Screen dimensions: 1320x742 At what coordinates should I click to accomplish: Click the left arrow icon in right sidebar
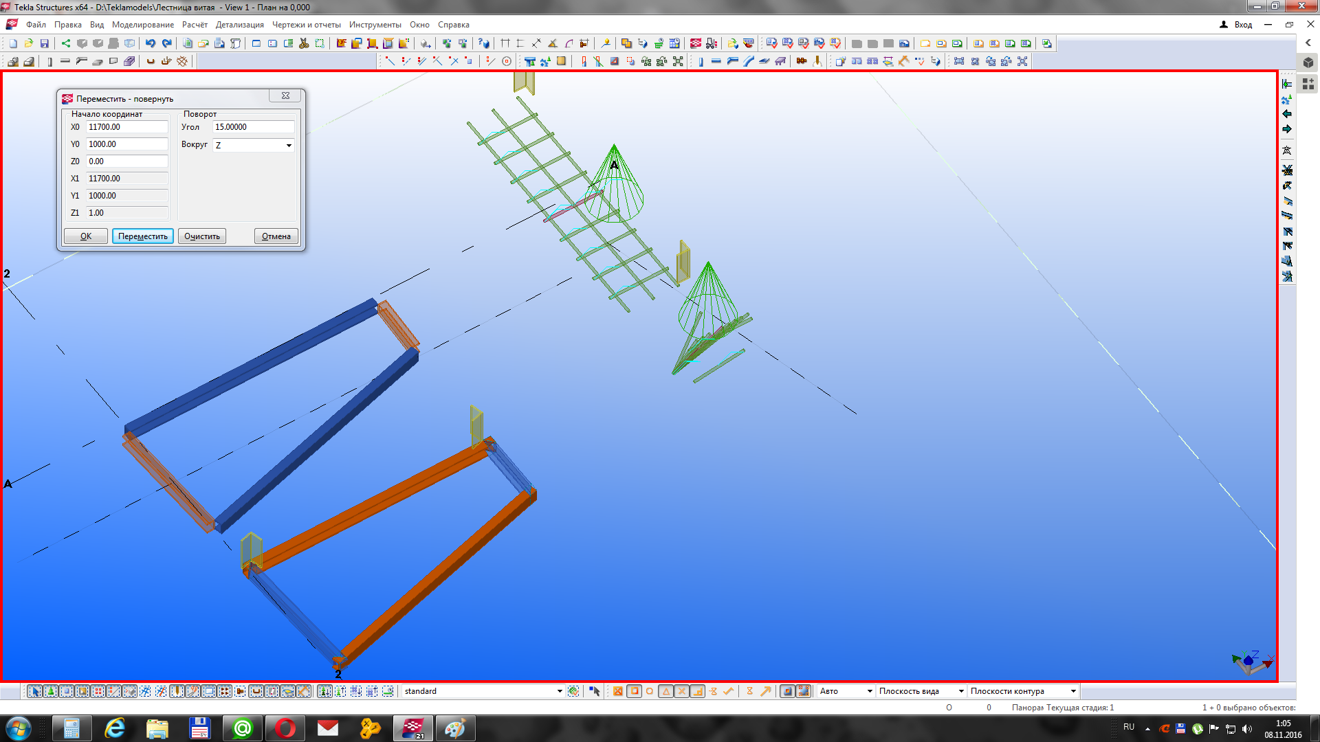tap(1287, 114)
